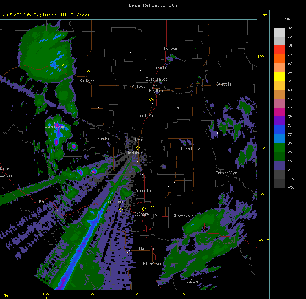Select the Blackfalds label
The image size is (306, 299).
[x=157, y=79]
